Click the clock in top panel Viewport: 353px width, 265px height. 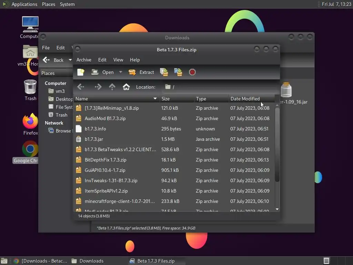click(x=336, y=4)
